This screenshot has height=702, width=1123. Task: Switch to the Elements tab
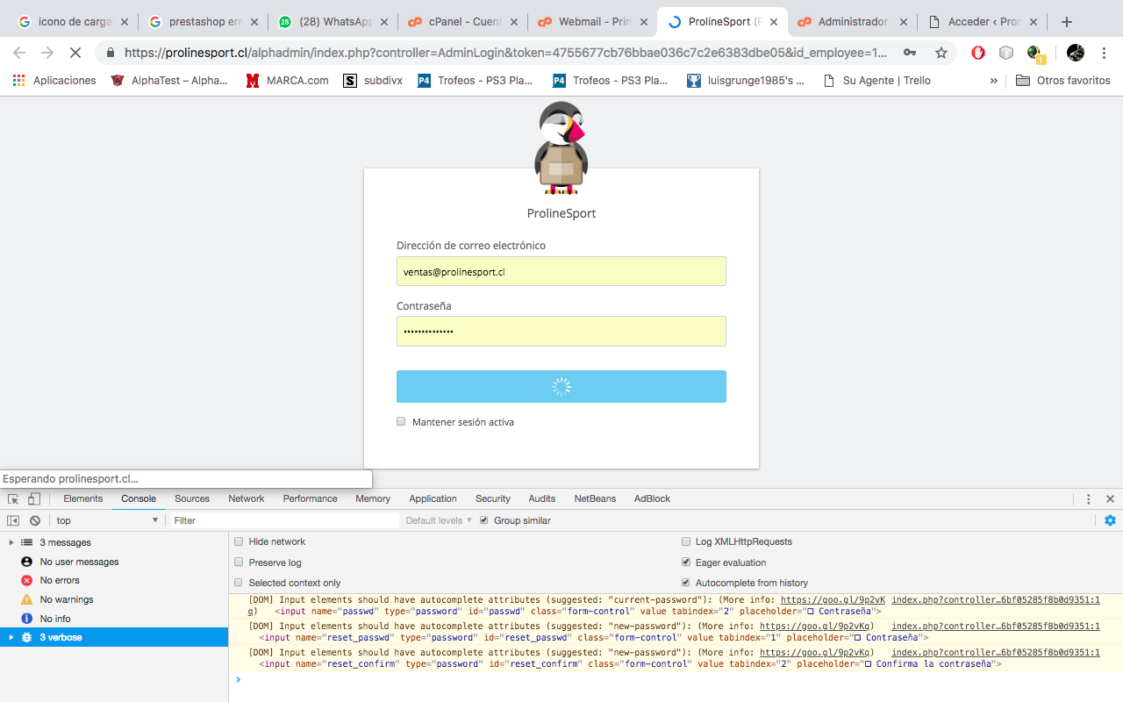click(83, 499)
